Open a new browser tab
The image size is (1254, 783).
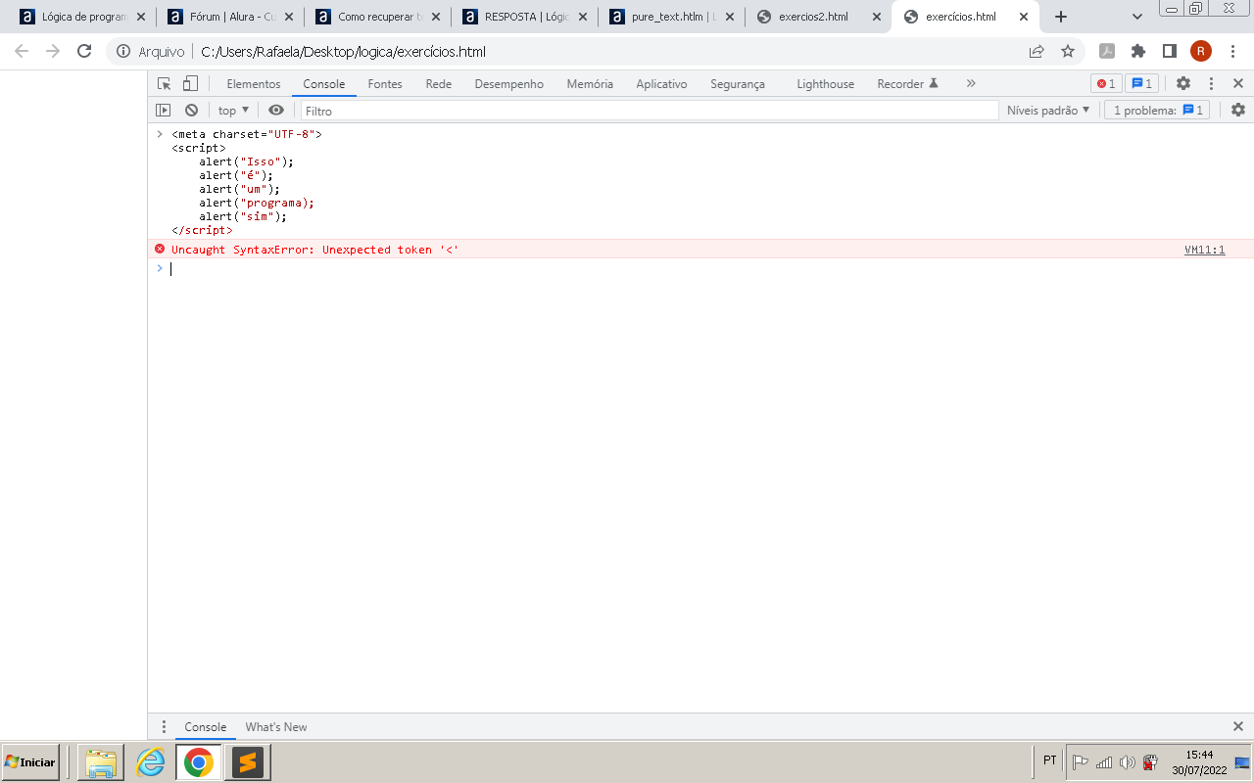coord(1060,17)
